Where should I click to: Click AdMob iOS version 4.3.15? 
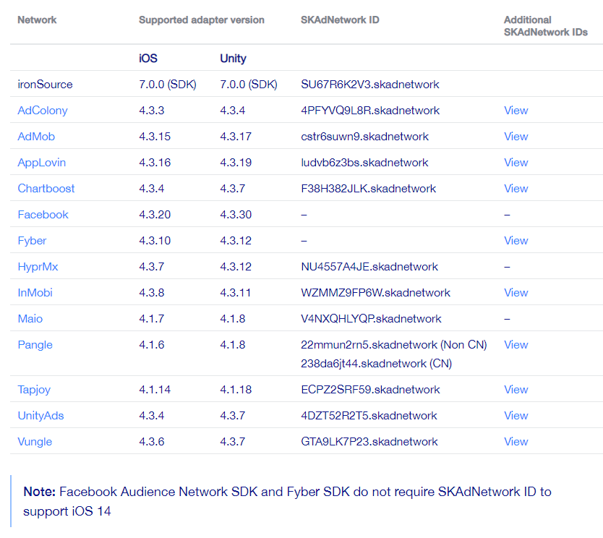click(x=155, y=137)
